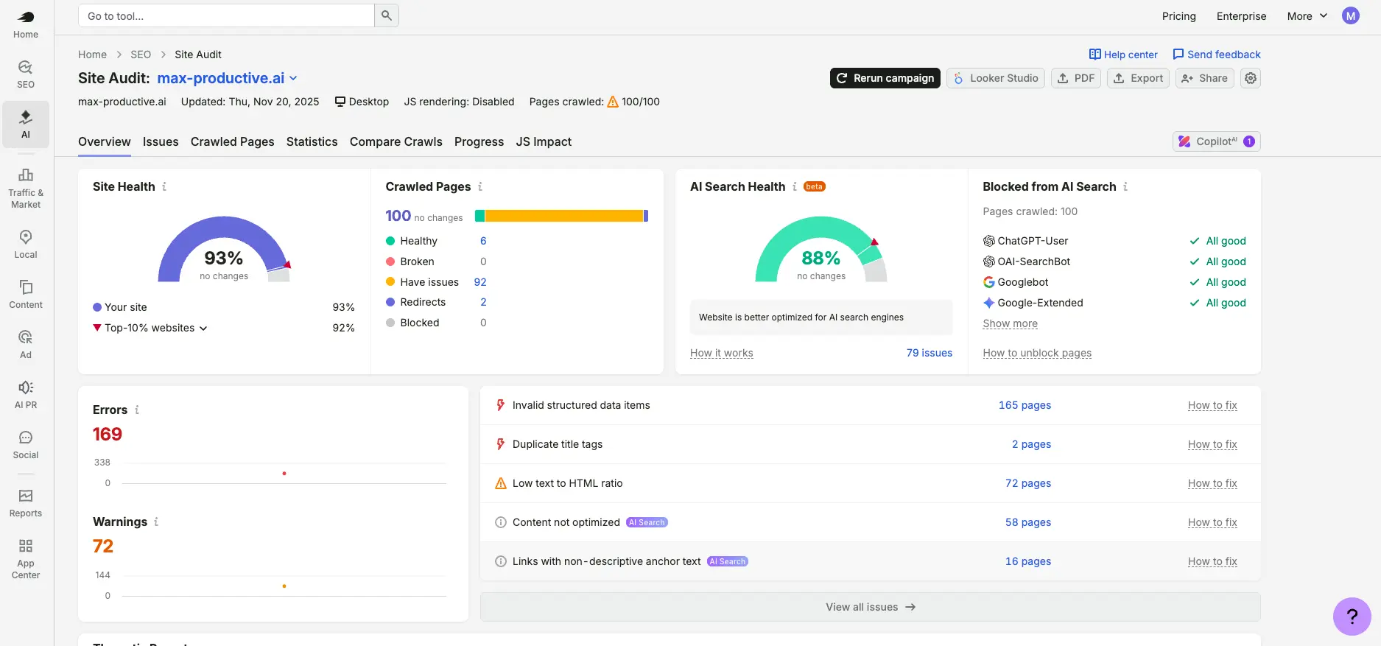Open the Social sidebar section
Screen dimensions: 1381x646
[x=26, y=445]
